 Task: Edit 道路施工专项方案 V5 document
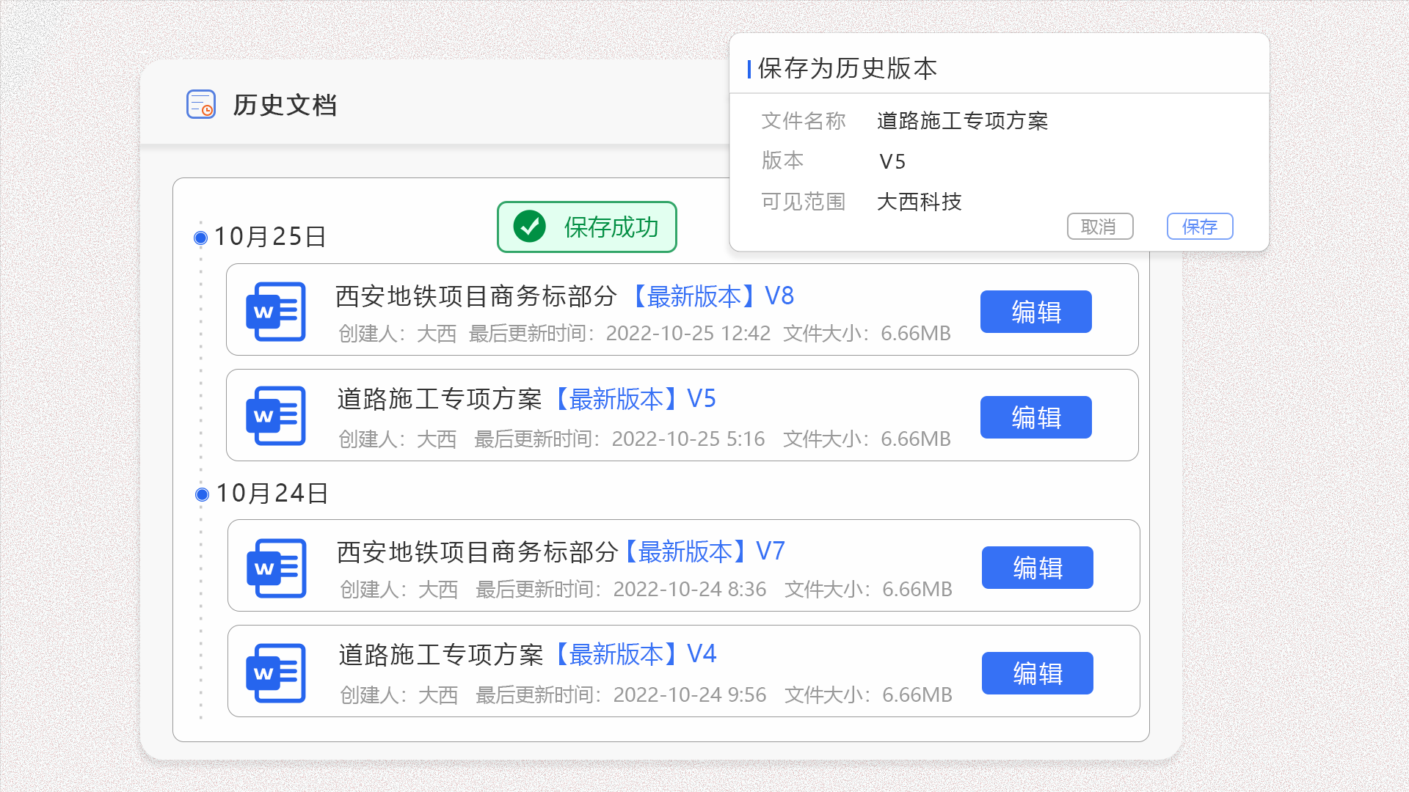point(1035,417)
